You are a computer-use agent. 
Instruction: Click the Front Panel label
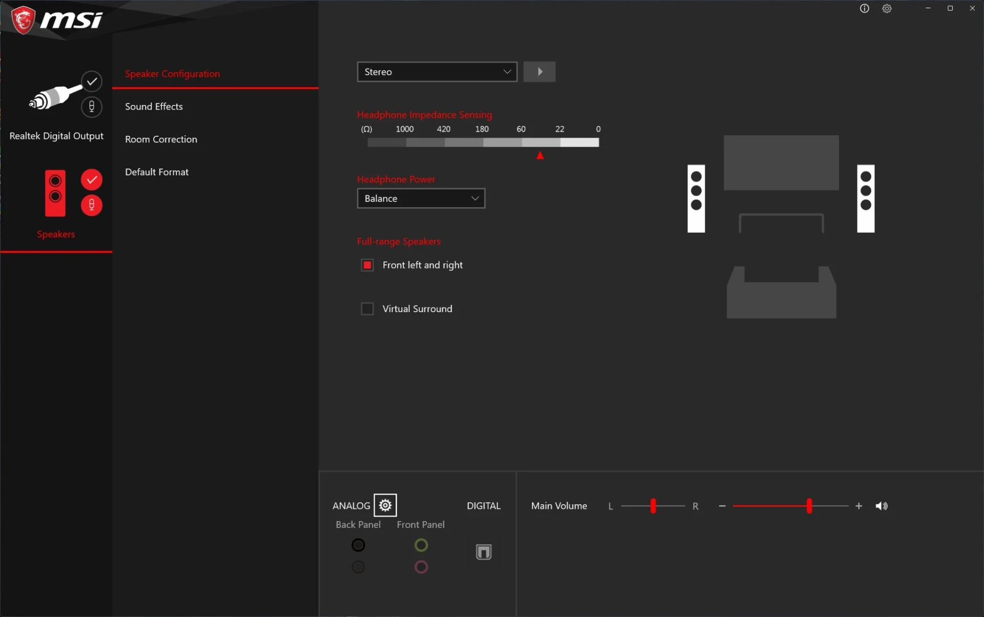pyautogui.click(x=421, y=525)
